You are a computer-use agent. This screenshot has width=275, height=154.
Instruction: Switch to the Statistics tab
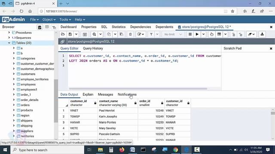[119, 27]
